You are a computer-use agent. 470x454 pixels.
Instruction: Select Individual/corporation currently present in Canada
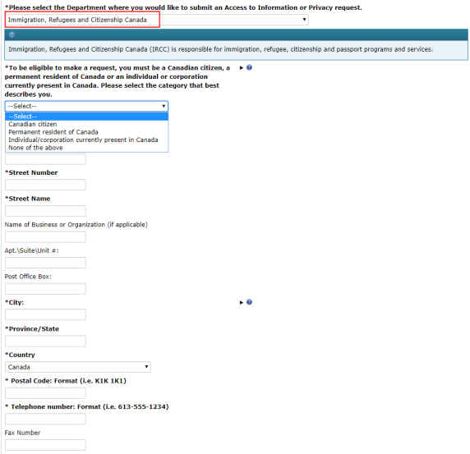86,140
